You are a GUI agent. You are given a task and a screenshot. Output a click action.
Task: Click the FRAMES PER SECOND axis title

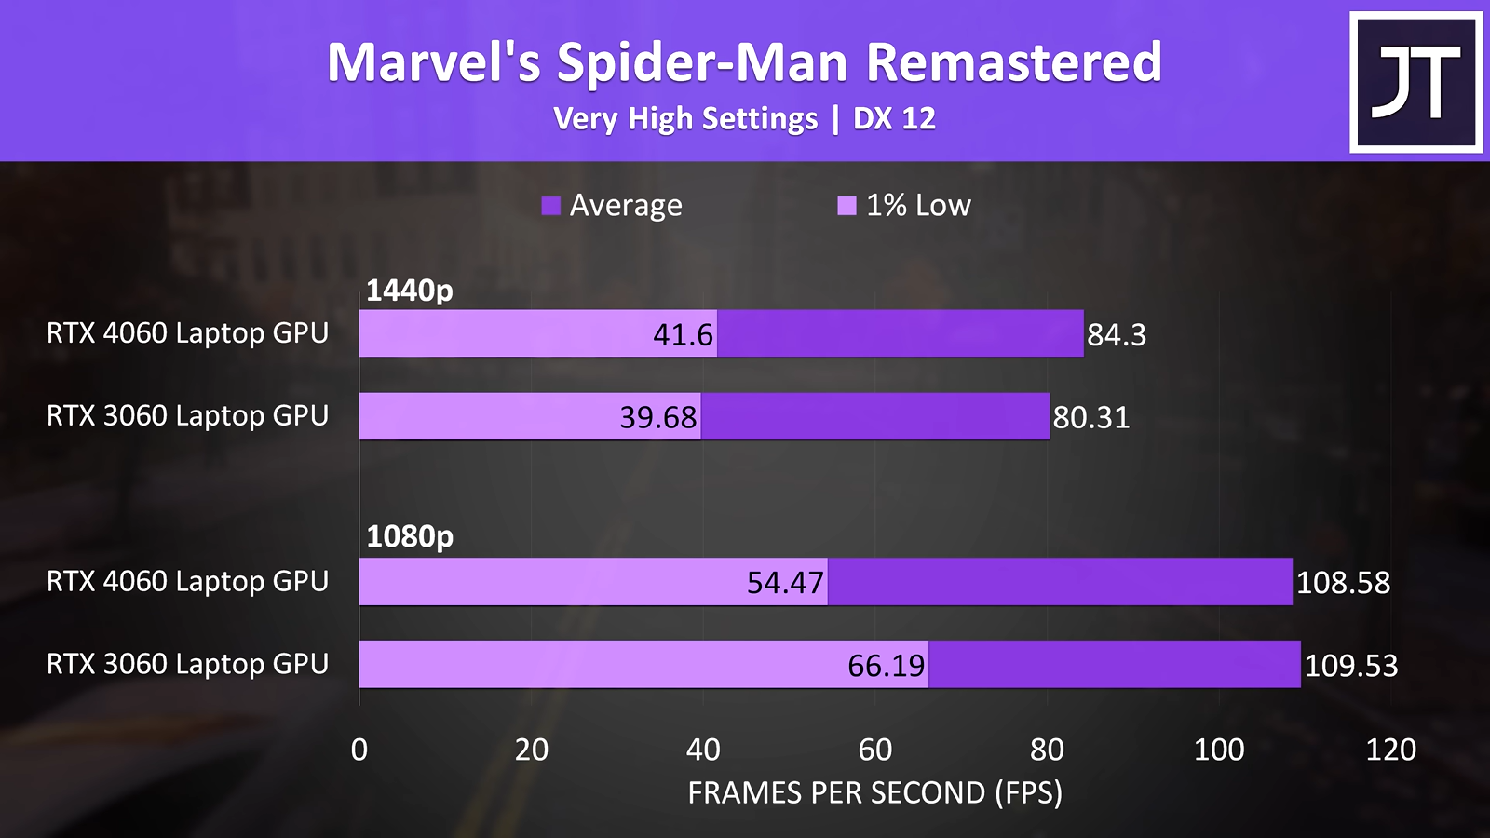874,792
